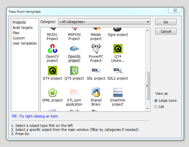Pick the SmartWin project icon
Viewport: 189px width, 147px height.
[x=118, y=92]
